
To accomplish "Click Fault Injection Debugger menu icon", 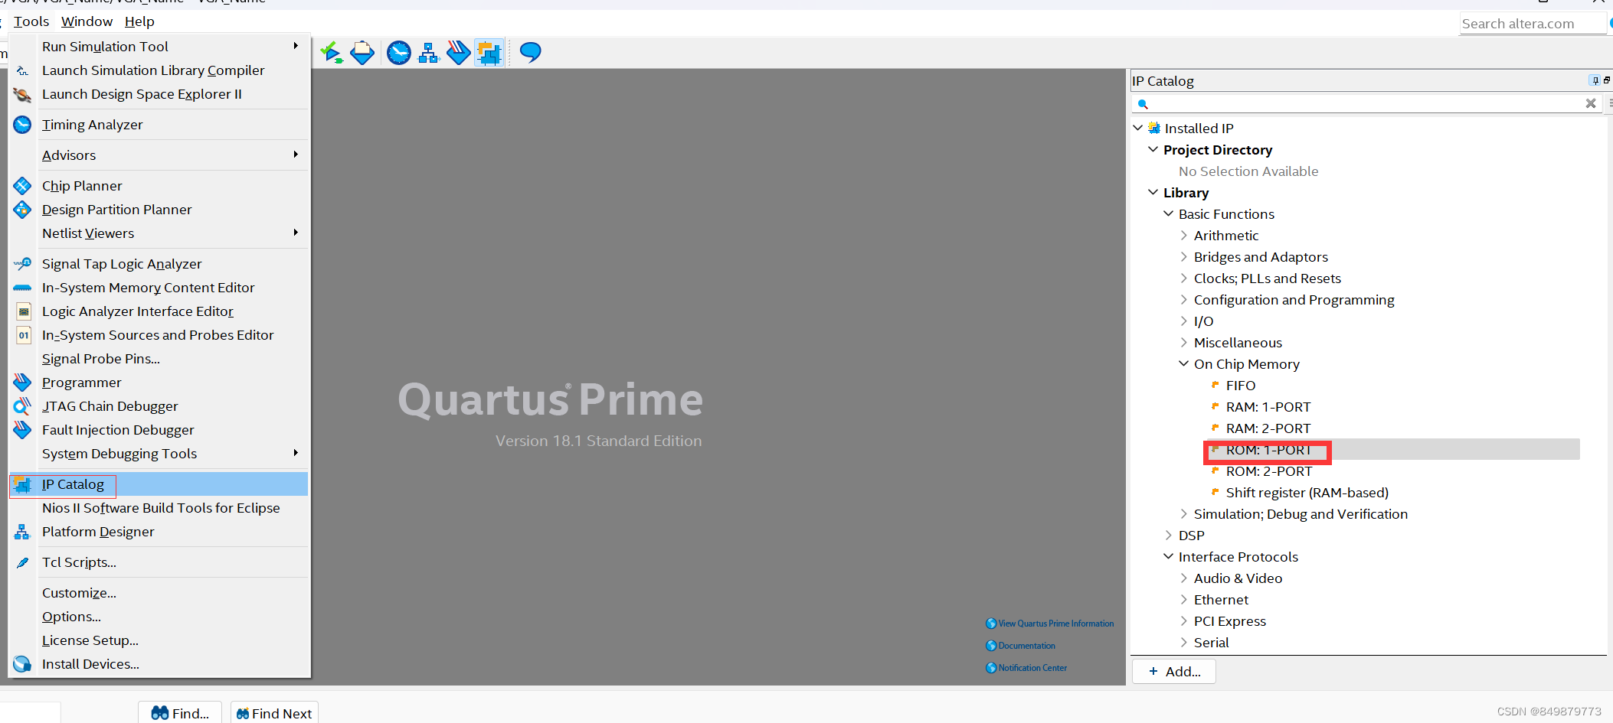I will (22, 430).
